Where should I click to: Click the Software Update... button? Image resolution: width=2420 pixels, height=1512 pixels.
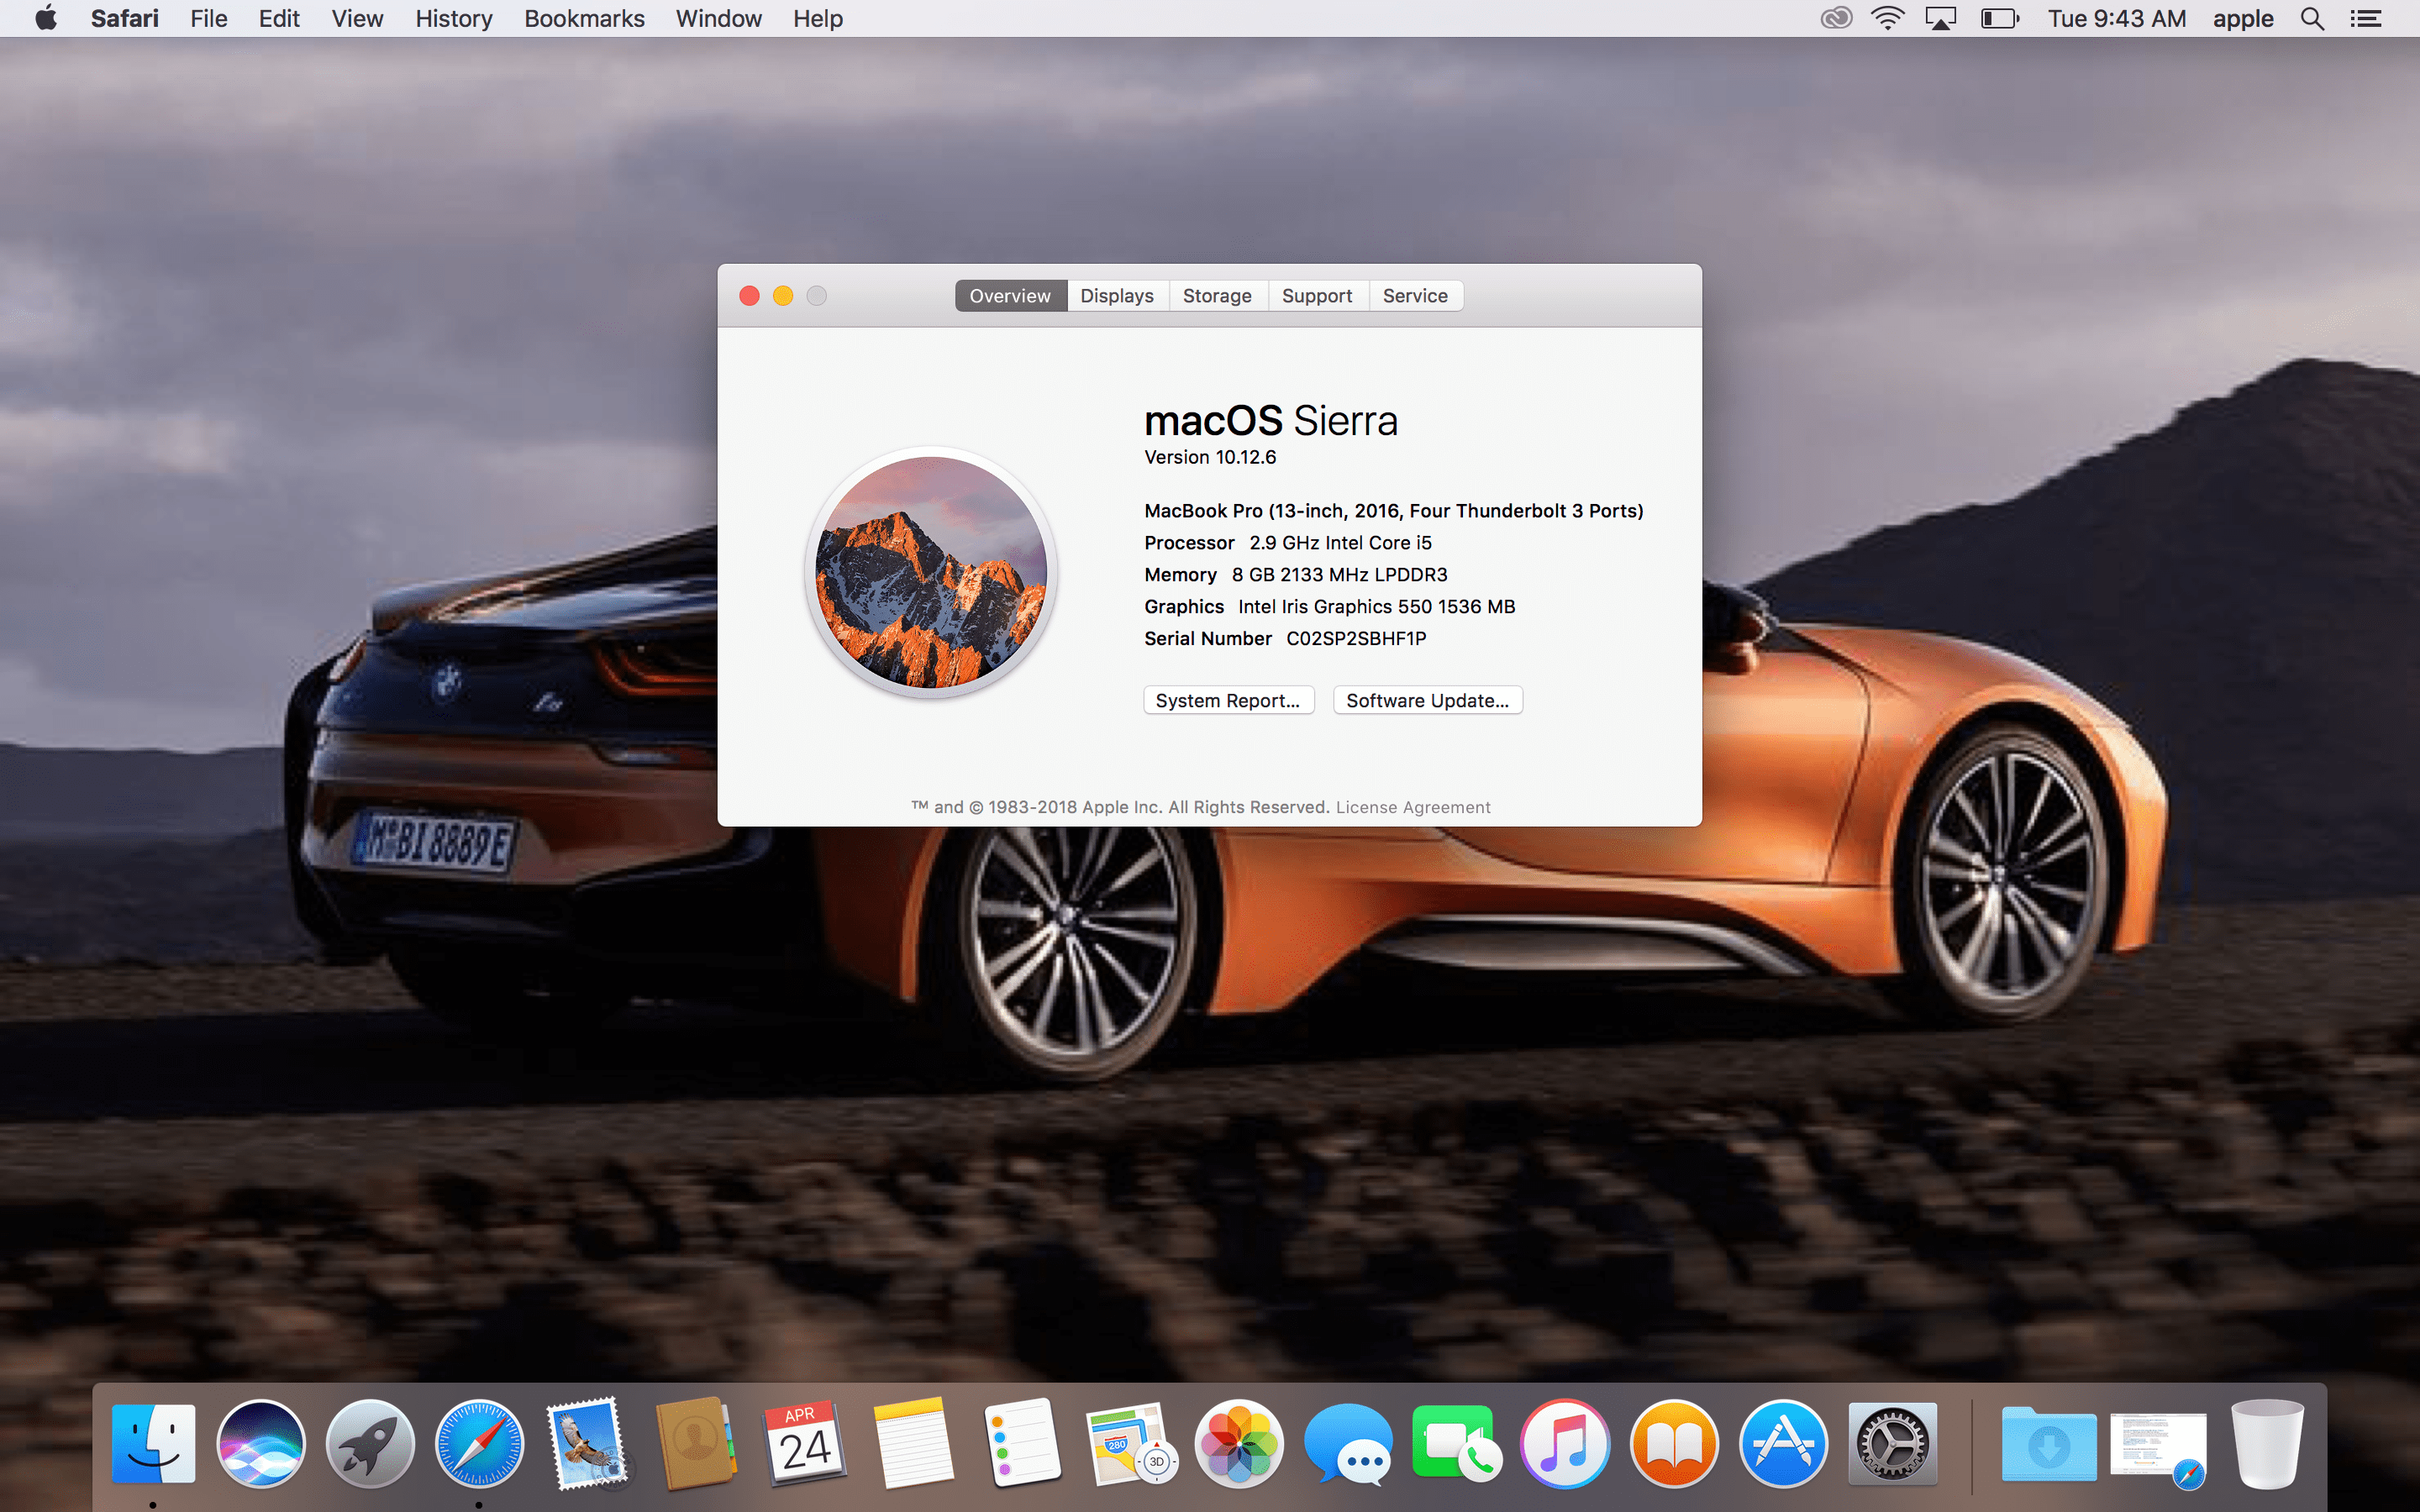pyautogui.click(x=1427, y=700)
